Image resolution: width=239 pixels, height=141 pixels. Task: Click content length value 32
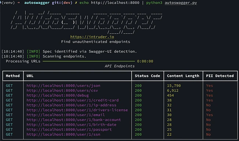tap(169, 105)
